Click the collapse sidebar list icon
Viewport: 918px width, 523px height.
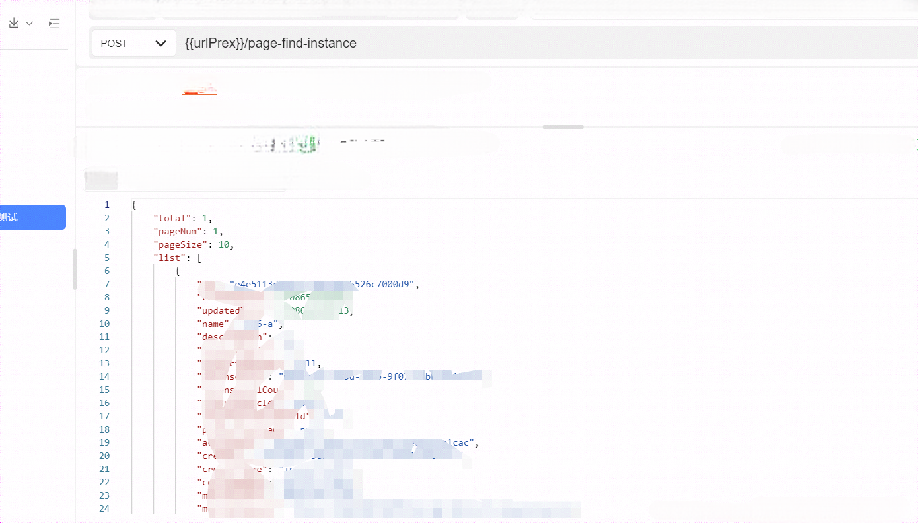(x=54, y=24)
